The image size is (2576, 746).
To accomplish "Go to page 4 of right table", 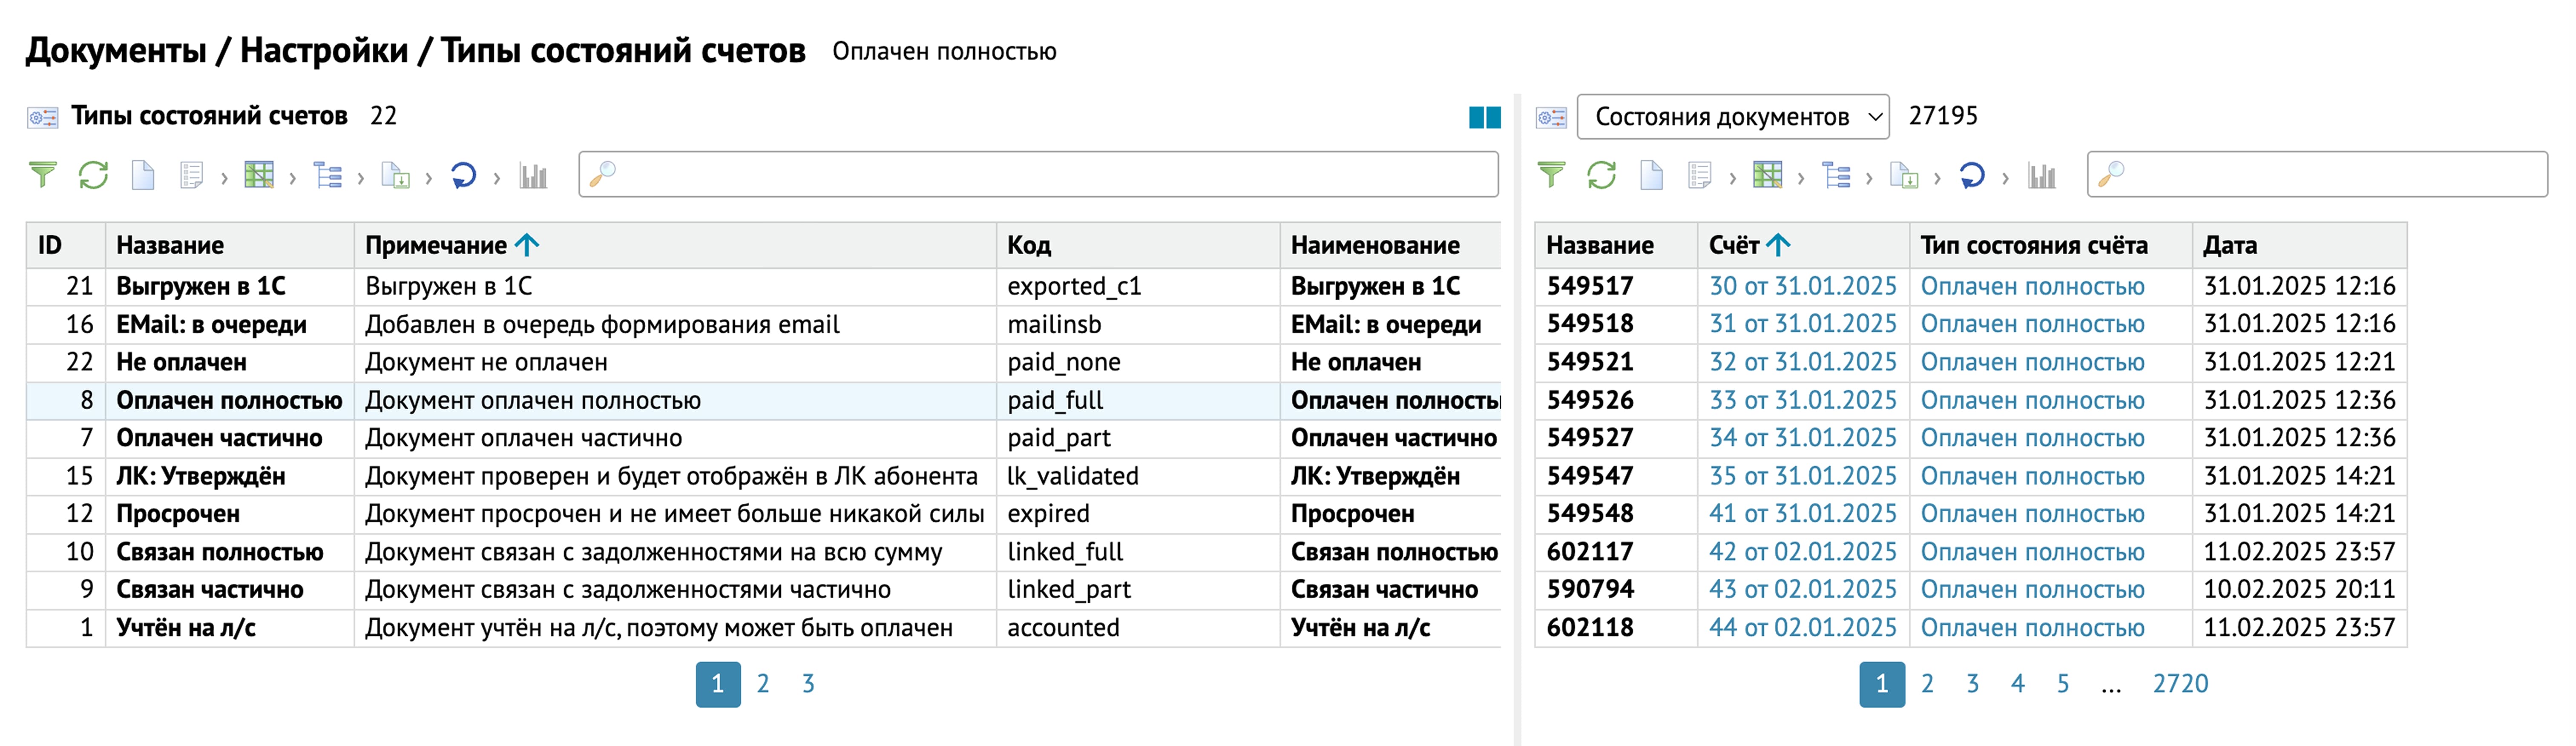I will pyautogui.click(x=2018, y=684).
